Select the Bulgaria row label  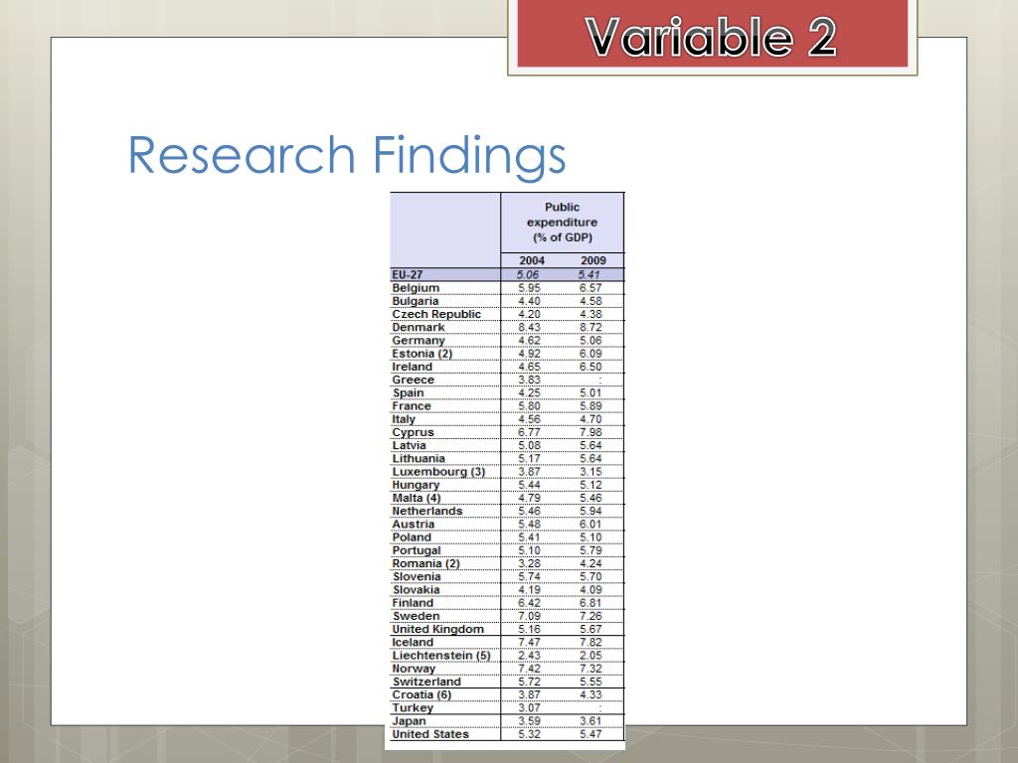415,301
